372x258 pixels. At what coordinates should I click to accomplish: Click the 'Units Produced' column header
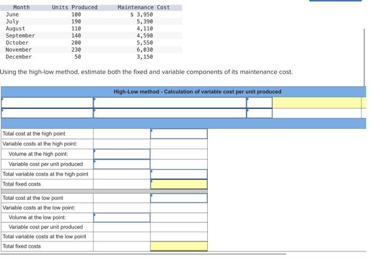click(75, 7)
